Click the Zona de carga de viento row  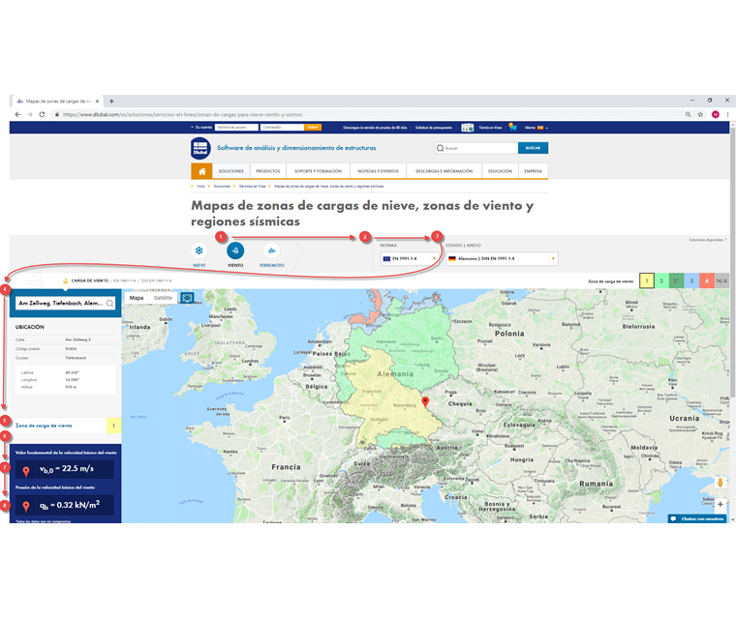tap(65, 426)
